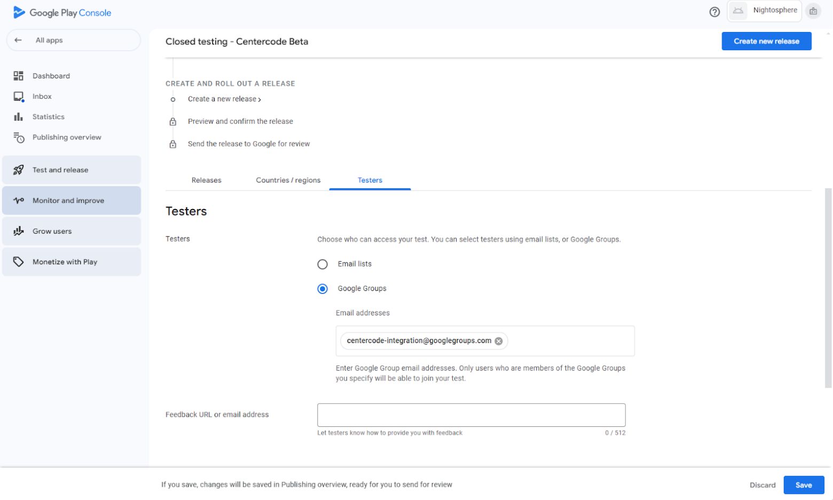
Task: Click the Discard button
Action: (763, 485)
